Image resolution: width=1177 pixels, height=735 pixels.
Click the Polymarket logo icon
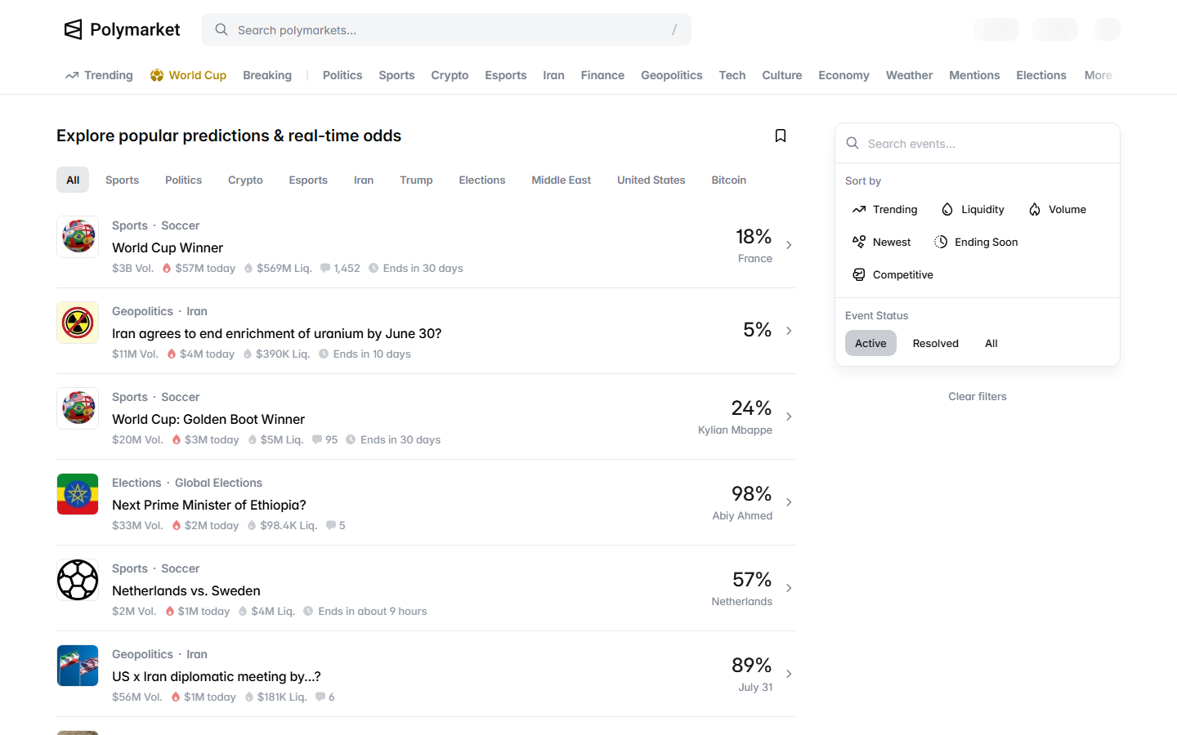coord(74,29)
